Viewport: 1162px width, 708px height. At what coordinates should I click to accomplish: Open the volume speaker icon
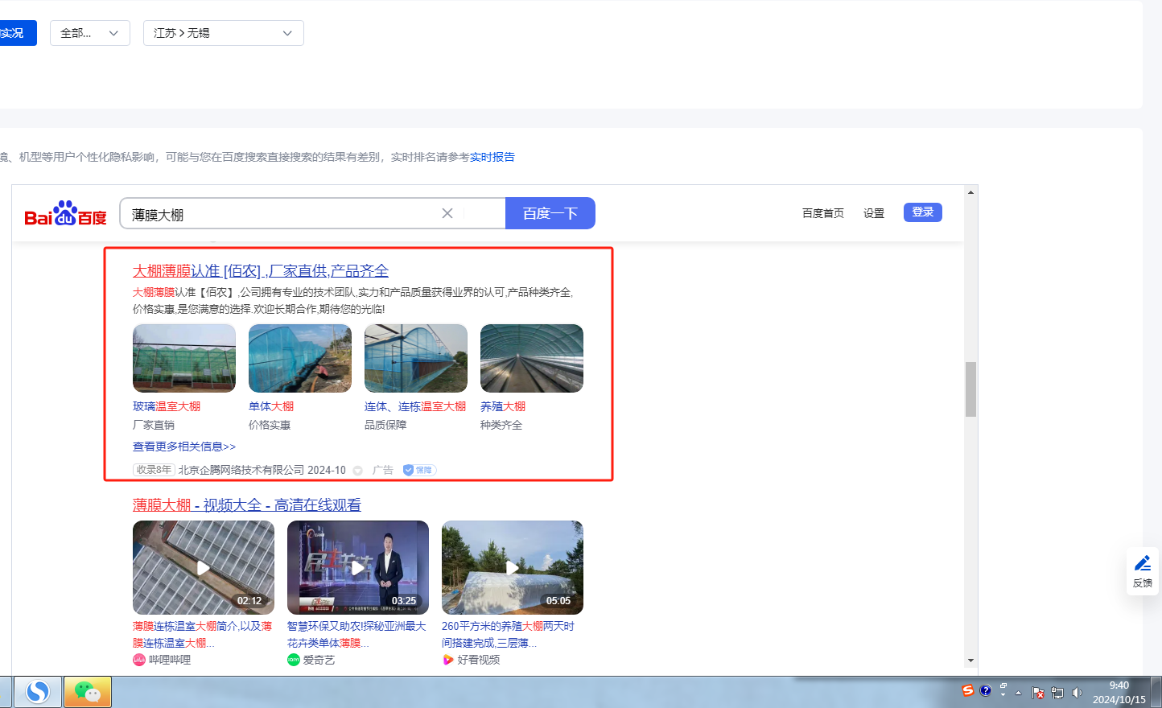point(1077,693)
